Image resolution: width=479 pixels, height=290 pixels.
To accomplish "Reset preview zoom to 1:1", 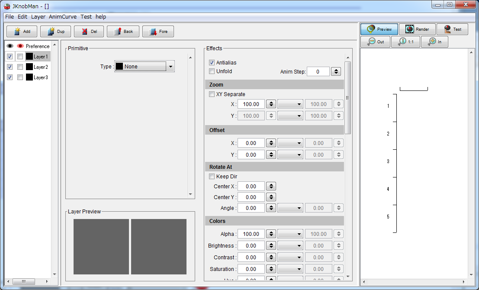I will point(406,42).
